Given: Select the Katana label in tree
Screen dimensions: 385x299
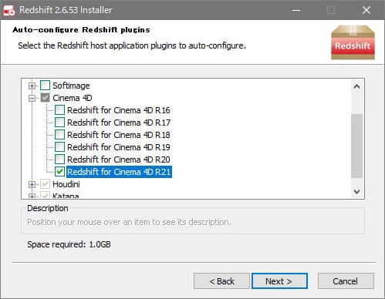Looking at the screenshot, I should (66, 196).
